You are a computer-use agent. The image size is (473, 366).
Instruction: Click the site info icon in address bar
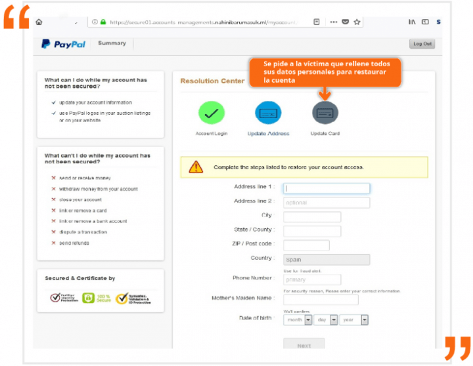(95, 22)
